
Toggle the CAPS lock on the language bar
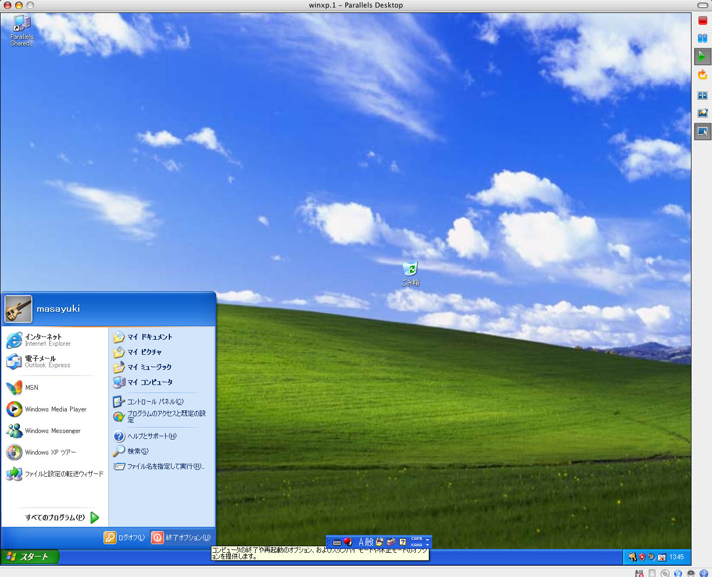coord(416,539)
